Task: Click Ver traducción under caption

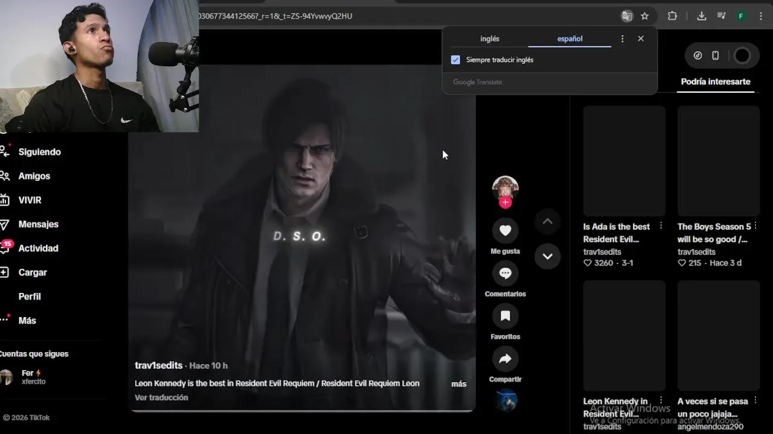Action: (161, 398)
